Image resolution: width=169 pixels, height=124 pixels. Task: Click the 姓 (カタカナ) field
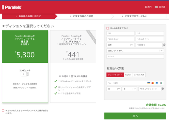[x=121, y=39]
